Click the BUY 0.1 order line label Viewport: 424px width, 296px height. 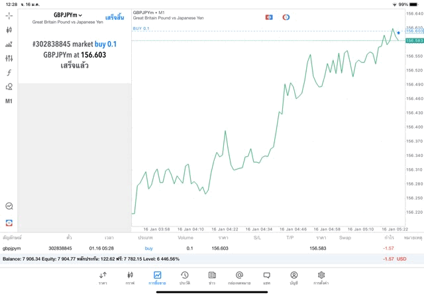[x=141, y=29]
